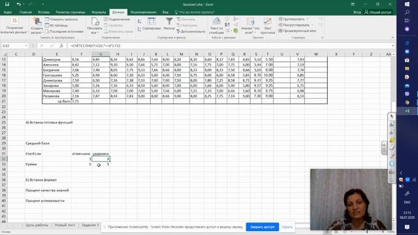418x235 pixels.
Task: Click the Скрыть link
Action: (287, 227)
